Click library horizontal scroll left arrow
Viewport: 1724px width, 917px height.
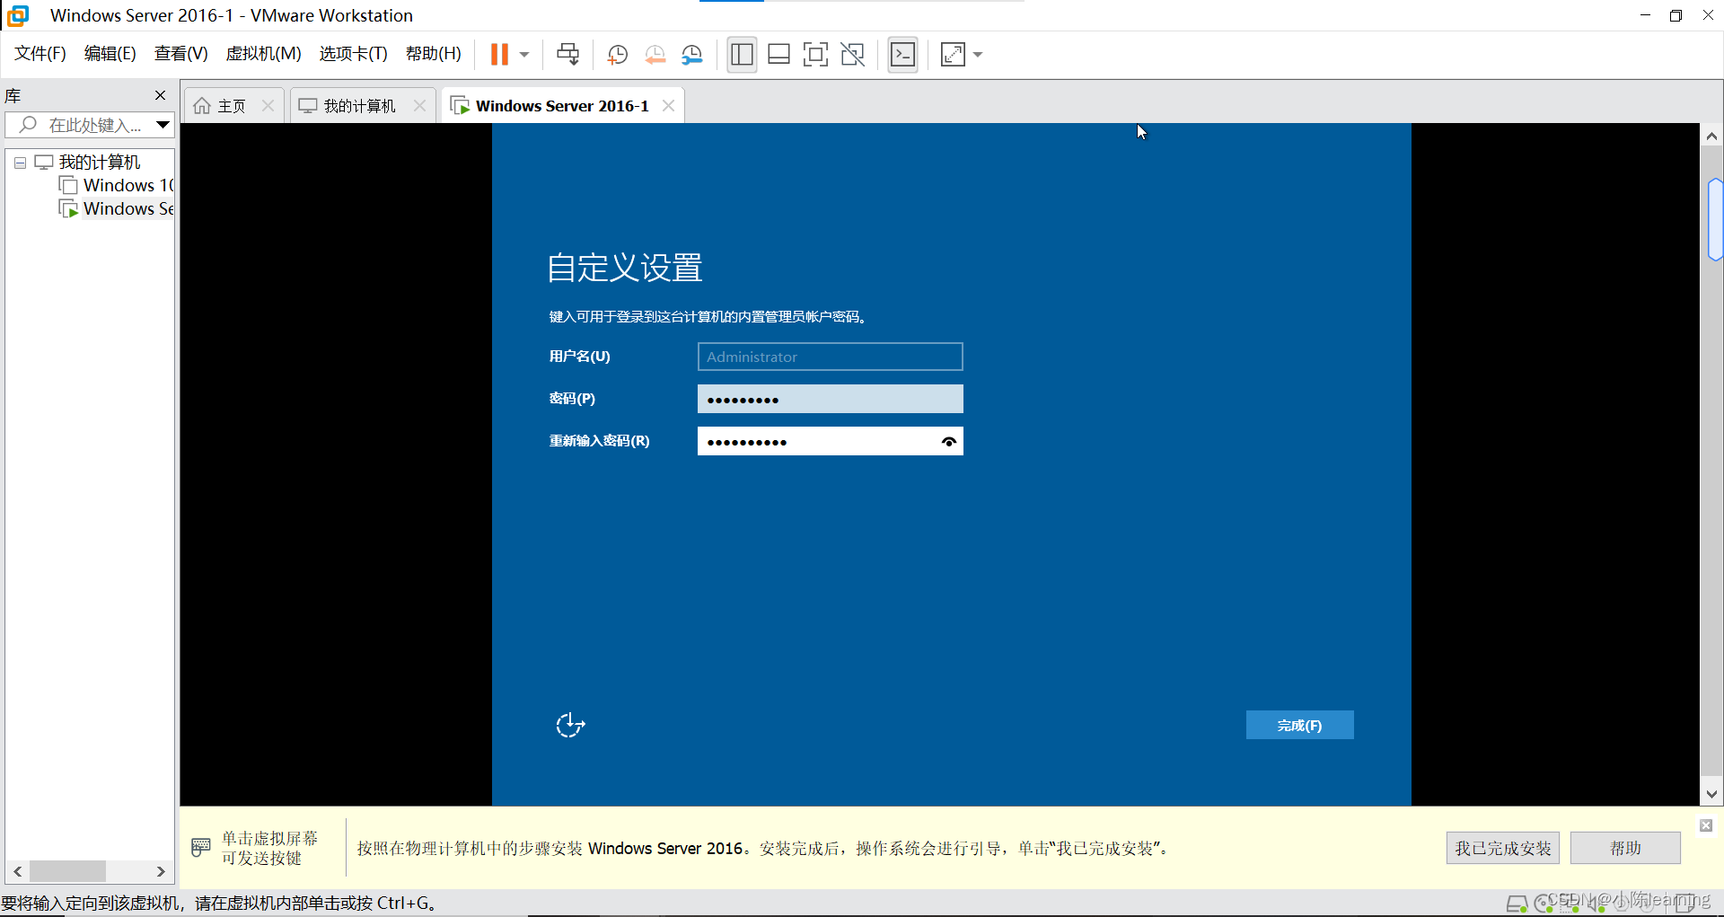coord(17,871)
